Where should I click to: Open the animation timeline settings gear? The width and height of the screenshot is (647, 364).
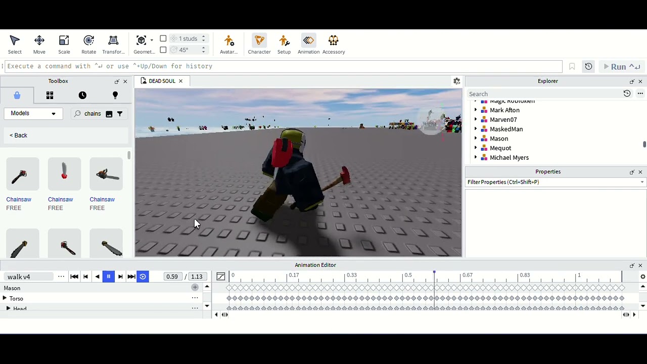[642, 277]
